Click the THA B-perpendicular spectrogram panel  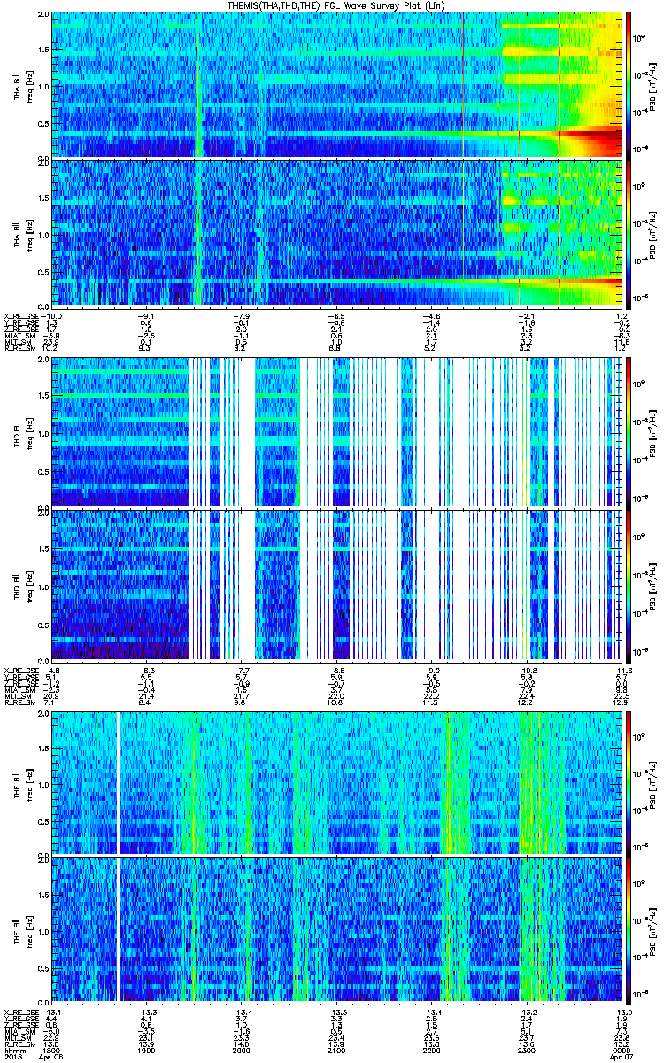(x=337, y=84)
